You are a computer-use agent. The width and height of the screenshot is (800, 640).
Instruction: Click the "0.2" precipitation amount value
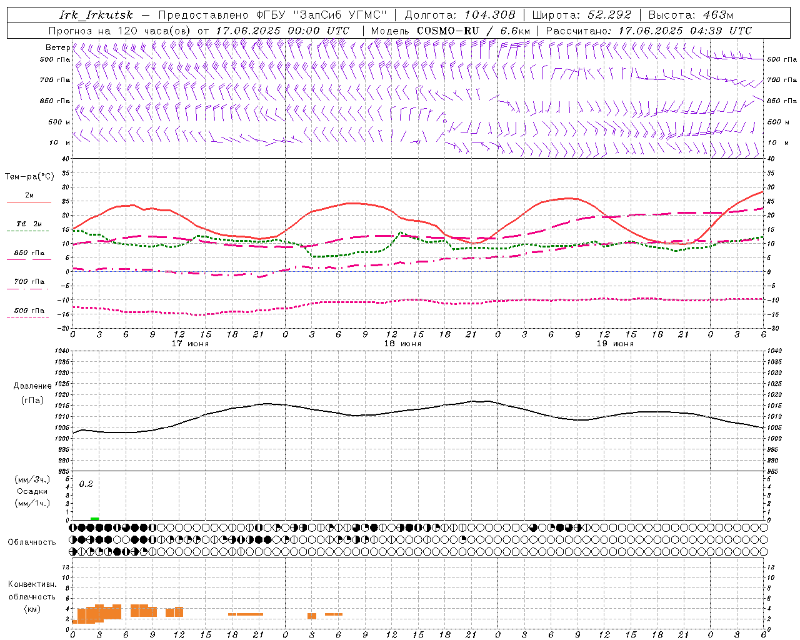[x=86, y=484]
